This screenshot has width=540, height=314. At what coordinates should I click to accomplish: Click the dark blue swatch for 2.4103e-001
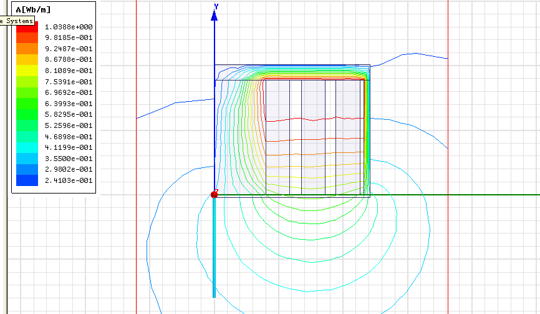click(x=27, y=180)
